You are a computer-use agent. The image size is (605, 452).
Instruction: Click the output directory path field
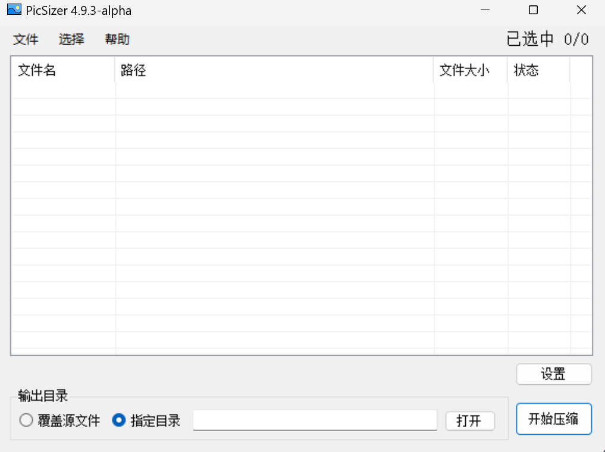click(x=315, y=420)
